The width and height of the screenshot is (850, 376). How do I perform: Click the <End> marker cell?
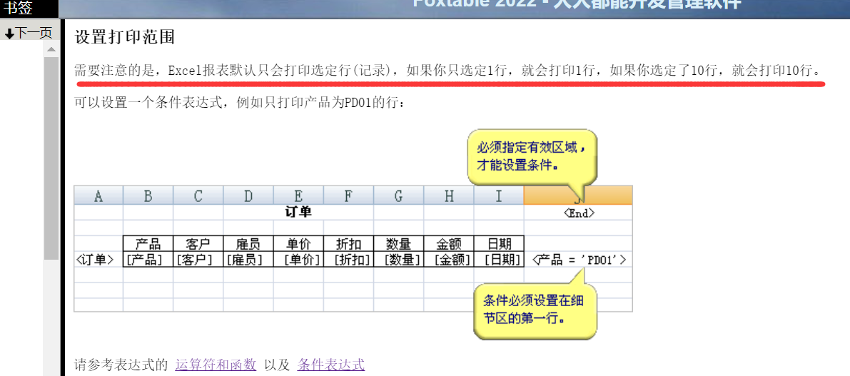click(578, 213)
